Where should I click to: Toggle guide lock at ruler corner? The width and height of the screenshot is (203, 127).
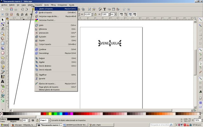7,19
